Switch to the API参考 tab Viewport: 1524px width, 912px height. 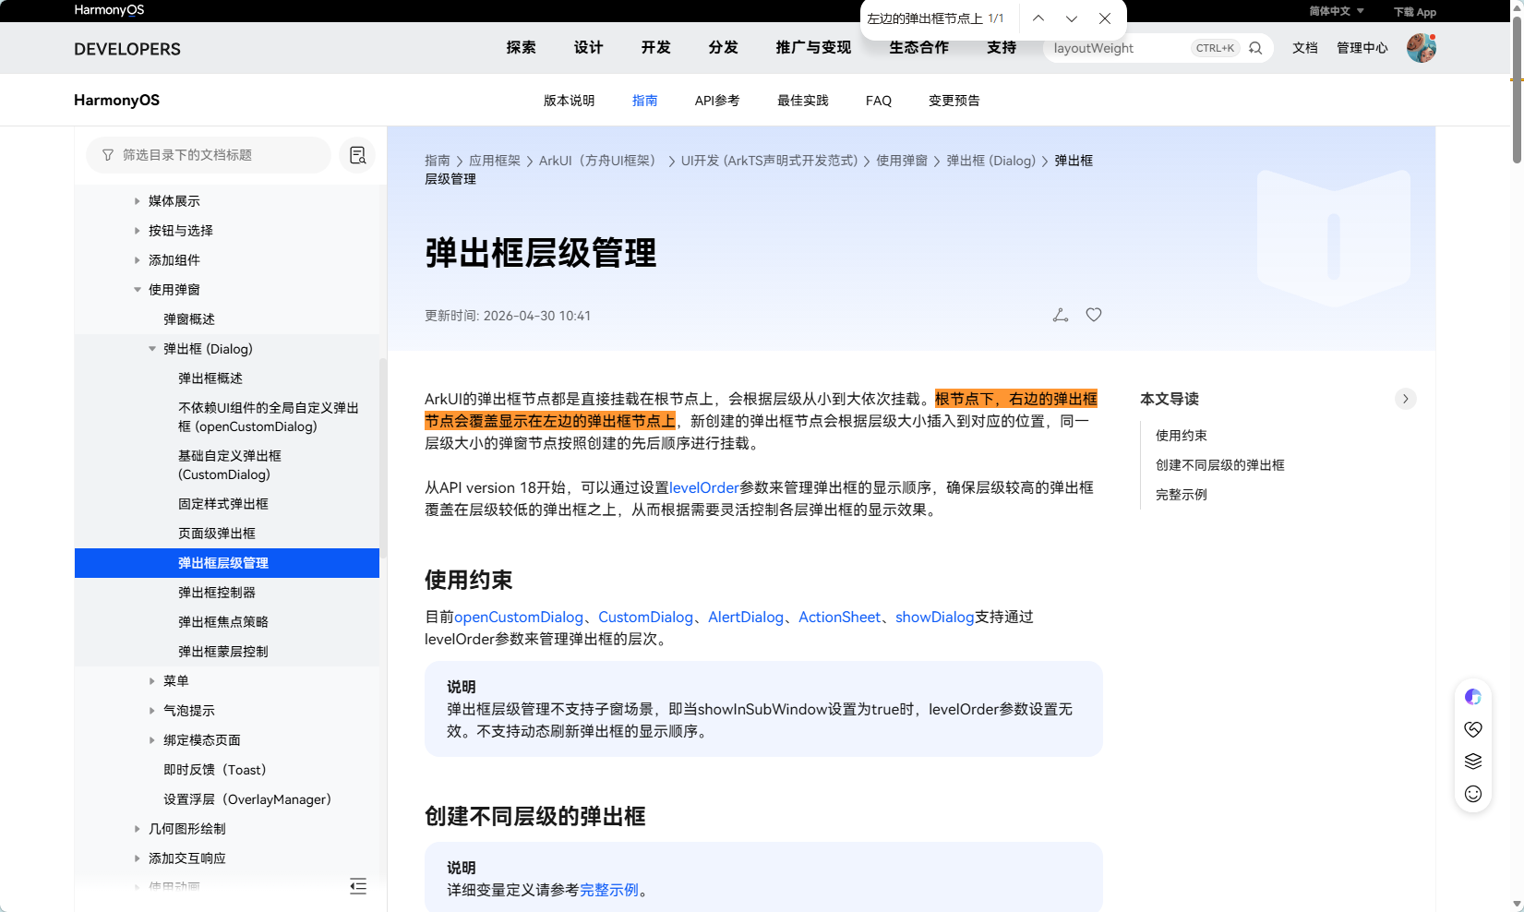(717, 101)
